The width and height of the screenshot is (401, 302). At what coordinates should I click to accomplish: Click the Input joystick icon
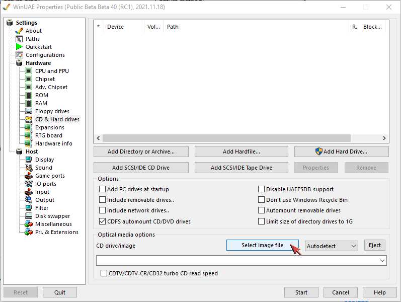29,192
